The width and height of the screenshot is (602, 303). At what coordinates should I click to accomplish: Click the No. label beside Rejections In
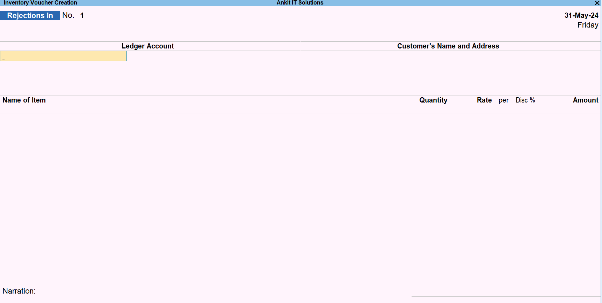click(68, 15)
